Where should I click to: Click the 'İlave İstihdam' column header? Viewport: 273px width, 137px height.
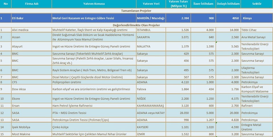tap(202, 4)
